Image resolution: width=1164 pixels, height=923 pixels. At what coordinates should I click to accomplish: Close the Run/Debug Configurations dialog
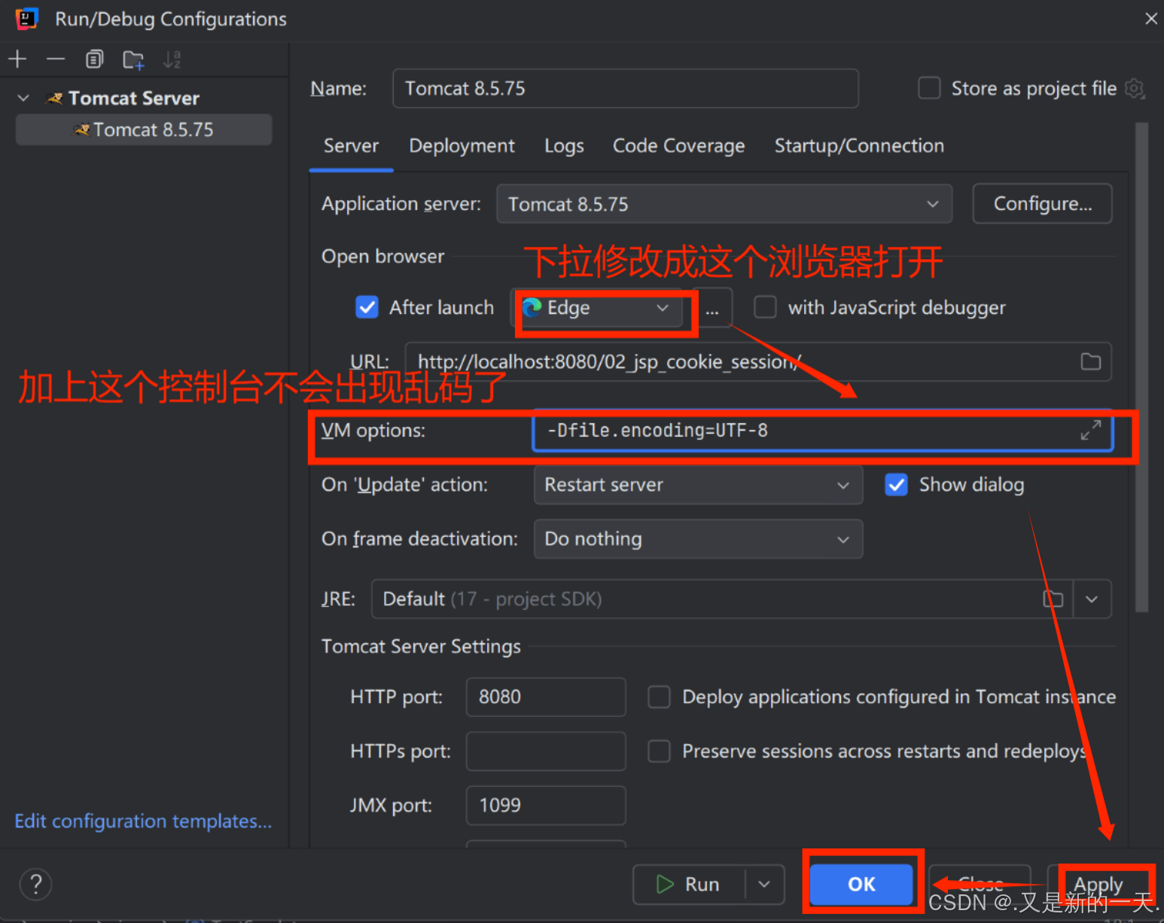click(x=1151, y=18)
